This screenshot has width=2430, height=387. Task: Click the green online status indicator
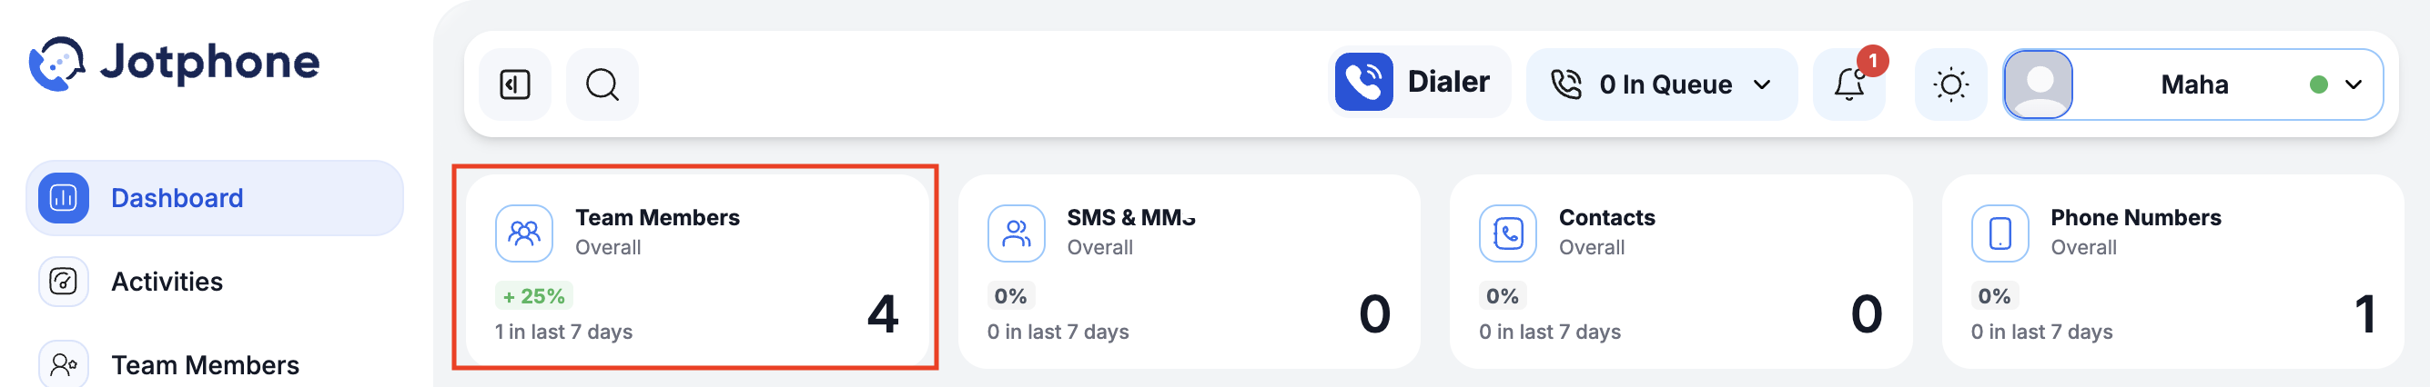coord(2318,84)
